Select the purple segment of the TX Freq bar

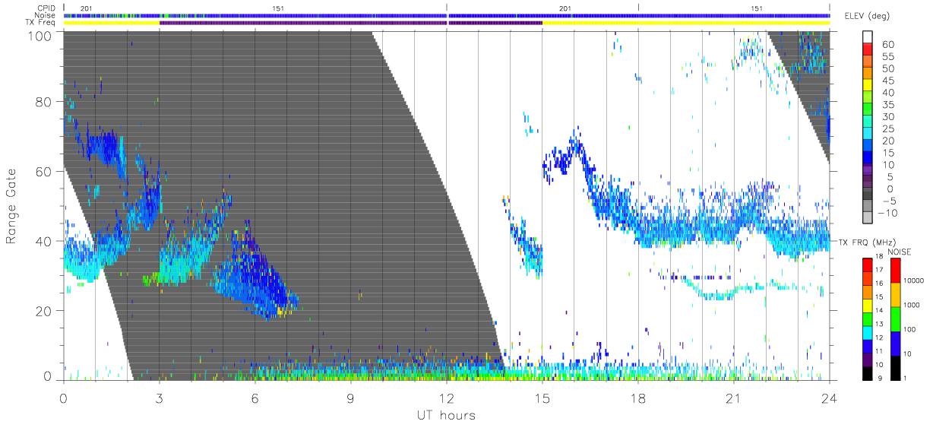pos(351,23)
